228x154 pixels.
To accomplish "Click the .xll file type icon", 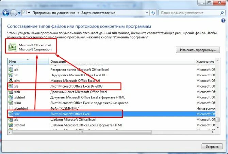I will click(x=11, y=75).
